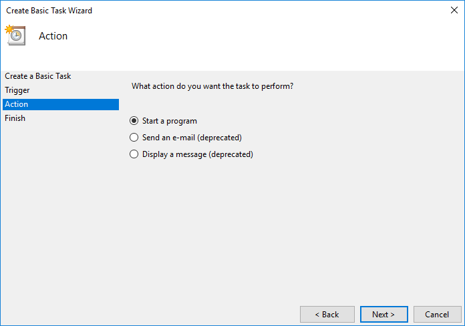Image resolution: width=465 pixels, height=326 pixels.
Task: Click the large Action heading in the header
Action: click(53, 36)
